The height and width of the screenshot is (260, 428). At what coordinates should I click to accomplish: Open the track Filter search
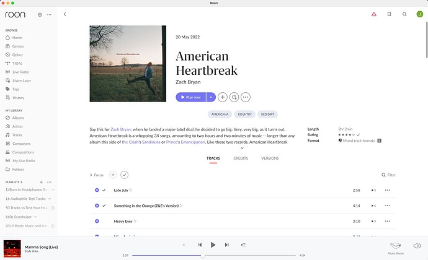388,175
